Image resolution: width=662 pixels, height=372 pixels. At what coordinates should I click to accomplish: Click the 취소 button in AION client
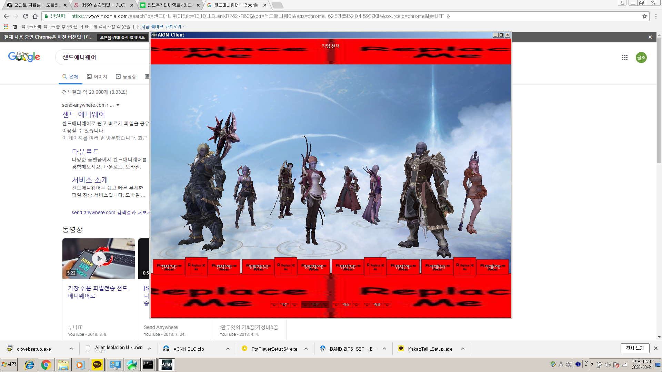click(x=346, y=304)
